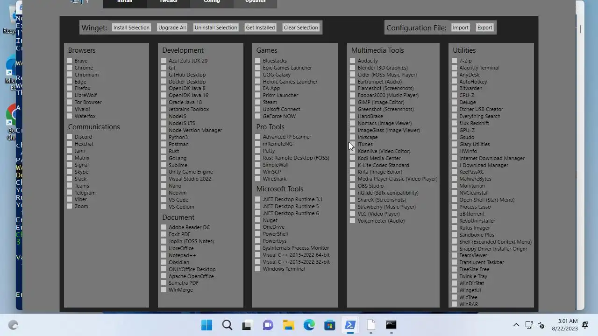Screen dimensions: 598x336
Task: Click the 'Sumatra PDF' label
Action: tap(184, 283)
